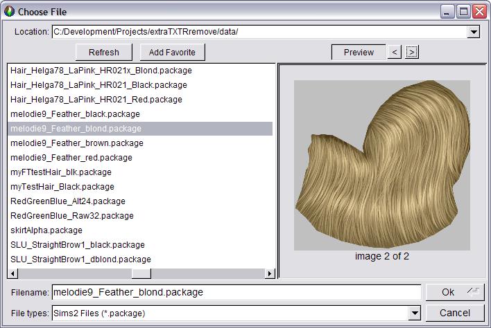
Task: Click the Filename input field
Action: [236, 293]
